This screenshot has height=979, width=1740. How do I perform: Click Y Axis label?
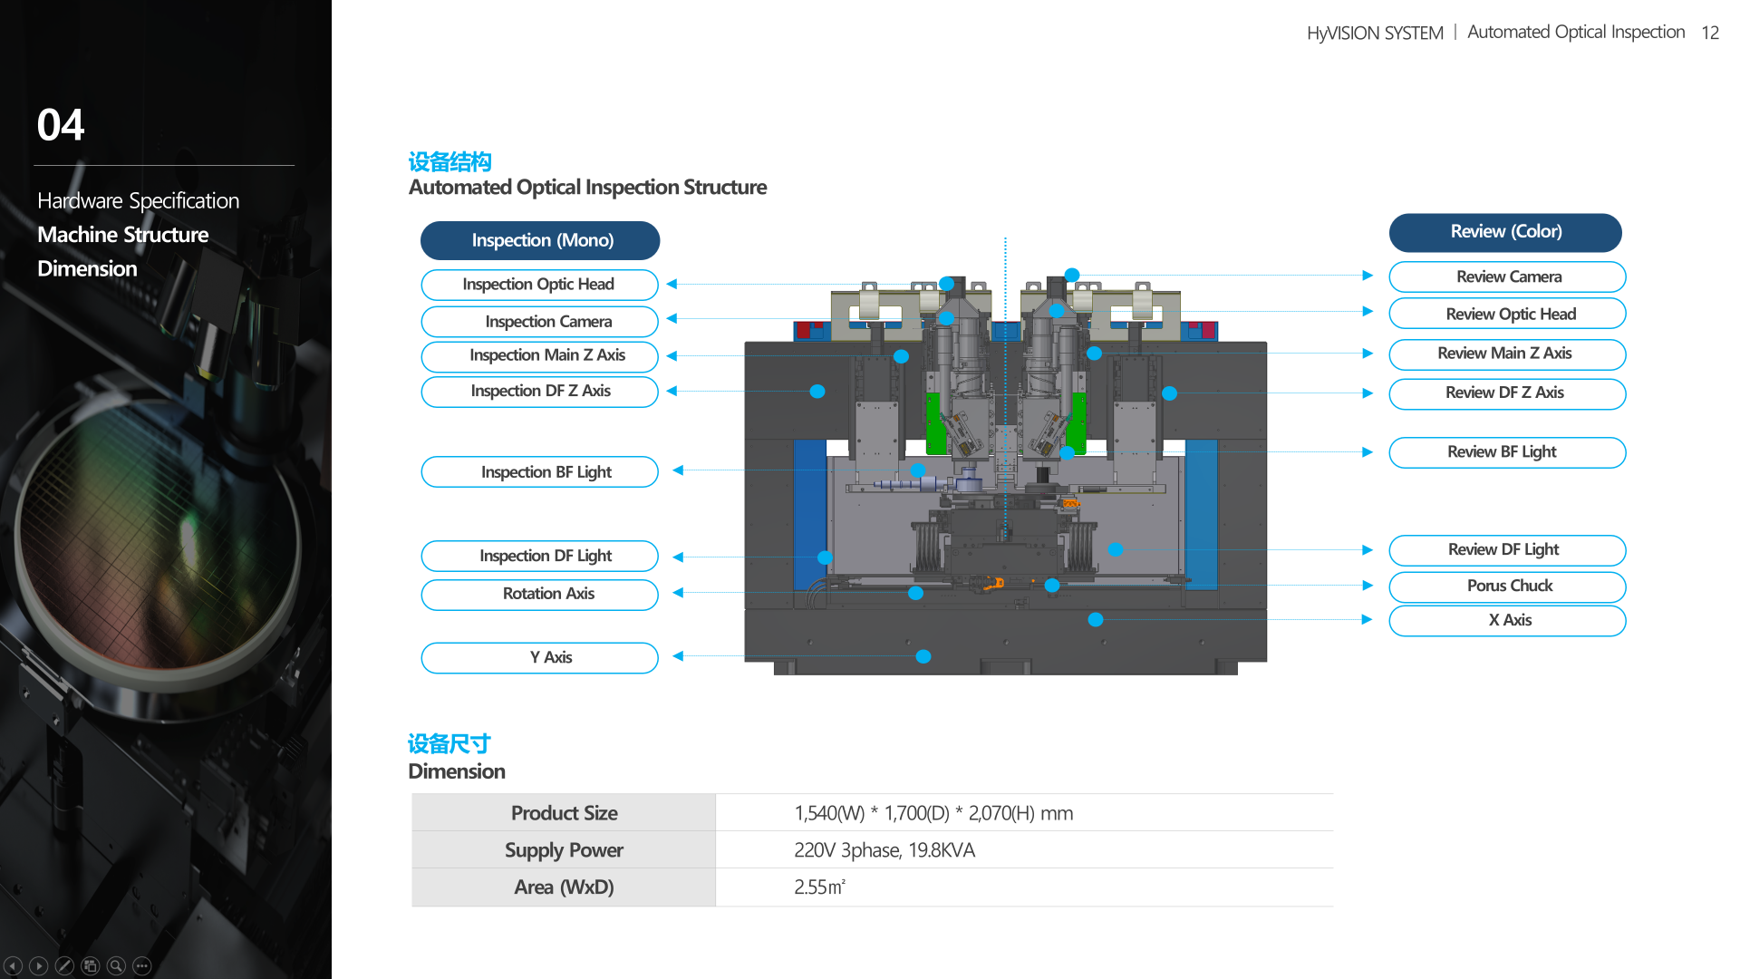539,658
